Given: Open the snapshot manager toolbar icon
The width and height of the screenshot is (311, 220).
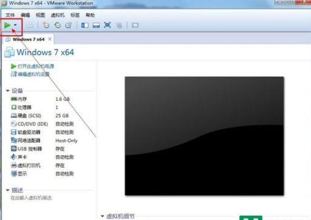Looking at the screenshot, I should pyautogui.click(x=69, y=25).
